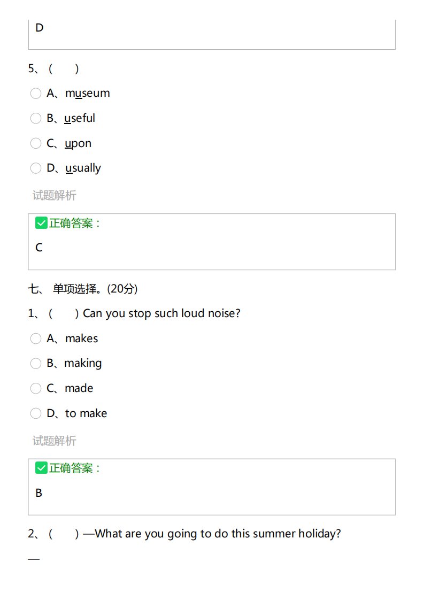Choose radio option D to make

(36, 414)
